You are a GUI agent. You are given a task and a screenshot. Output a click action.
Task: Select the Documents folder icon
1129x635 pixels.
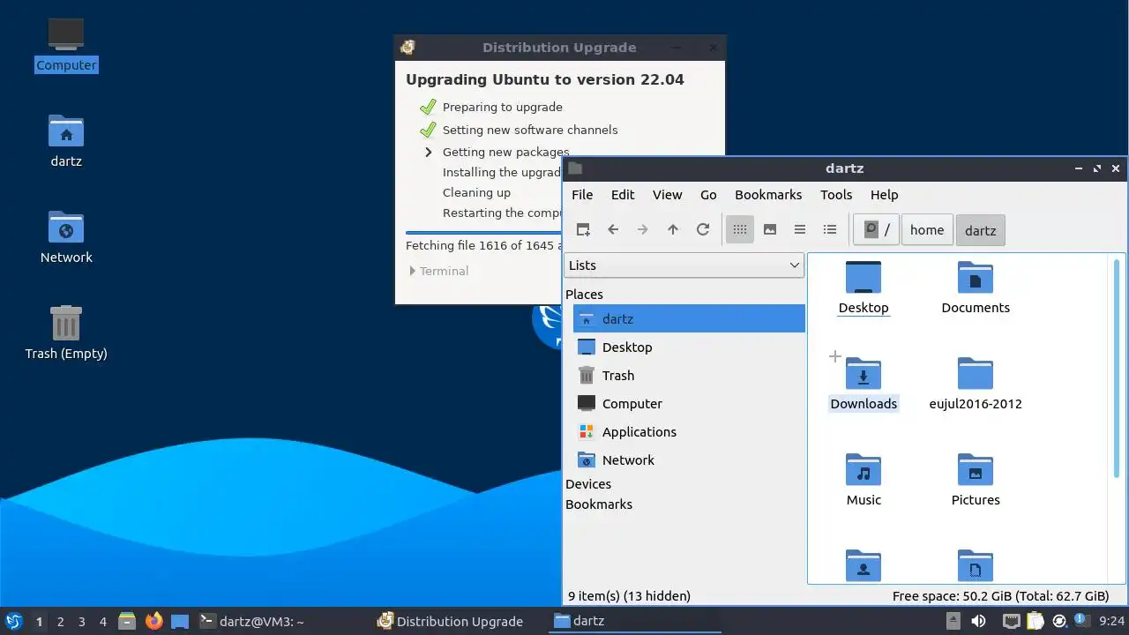(x=976, y=277)
